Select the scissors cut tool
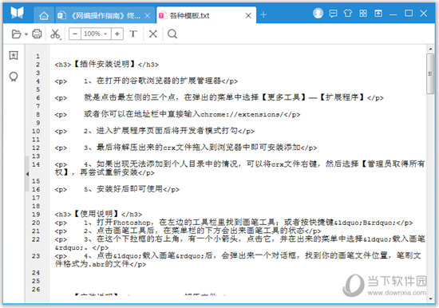 click(55, 34)
